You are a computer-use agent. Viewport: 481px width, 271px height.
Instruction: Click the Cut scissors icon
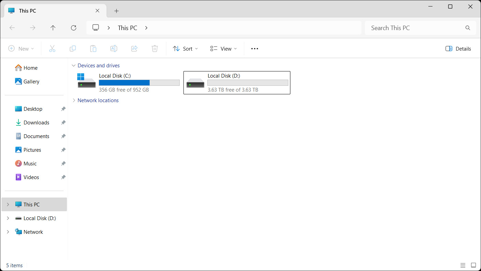point(52,49)
